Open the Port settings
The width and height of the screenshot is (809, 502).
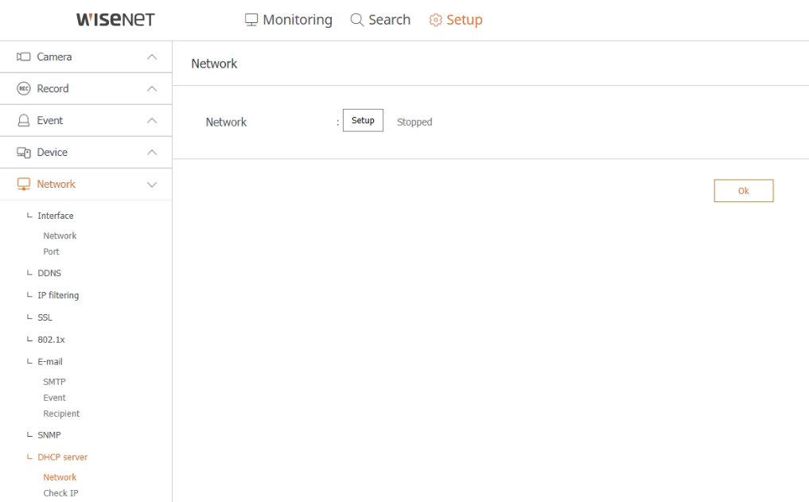click(51, 251)
